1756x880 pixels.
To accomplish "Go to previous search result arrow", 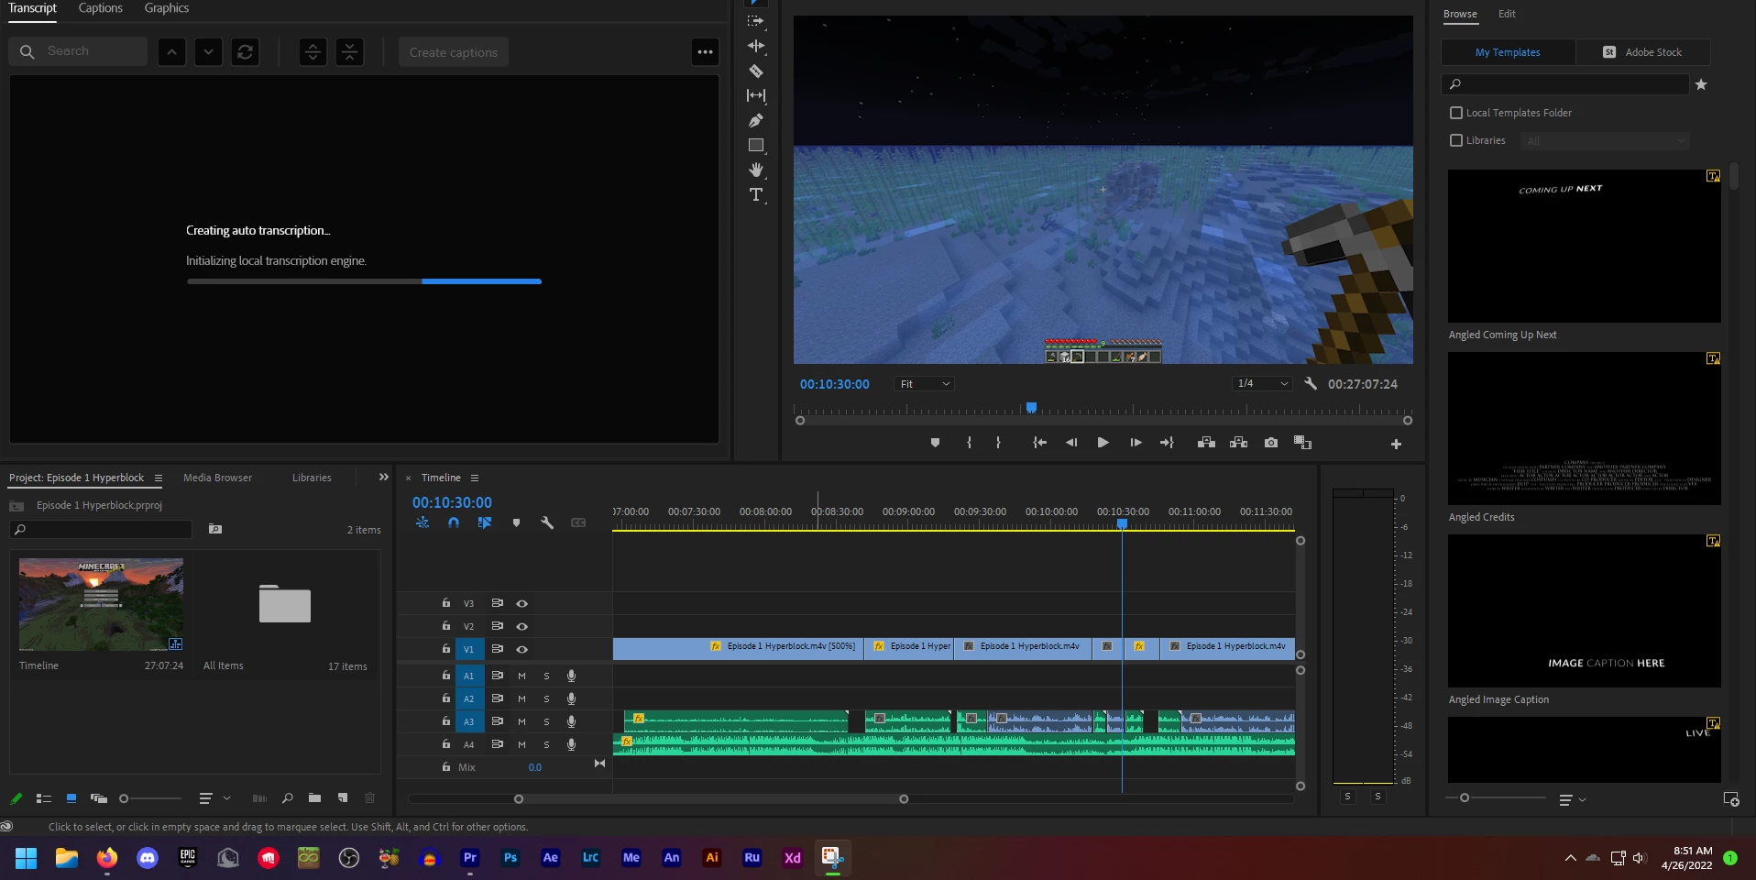I will [171, 52].
